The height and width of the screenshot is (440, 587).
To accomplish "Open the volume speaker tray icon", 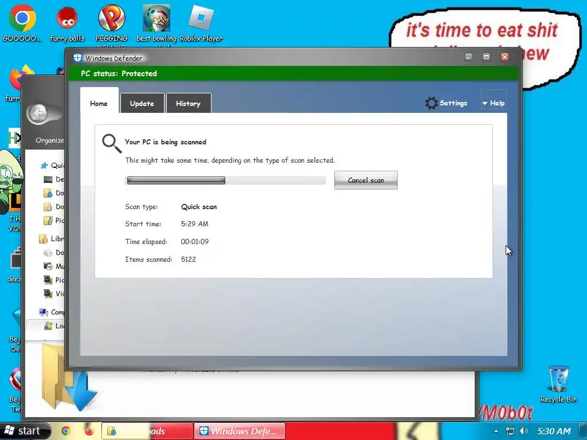I will tap(524, 431).
